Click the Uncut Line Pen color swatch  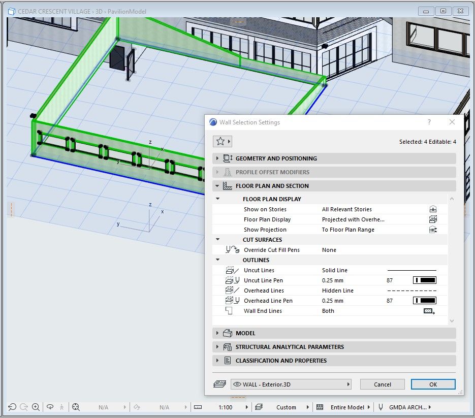coord(424,280)
